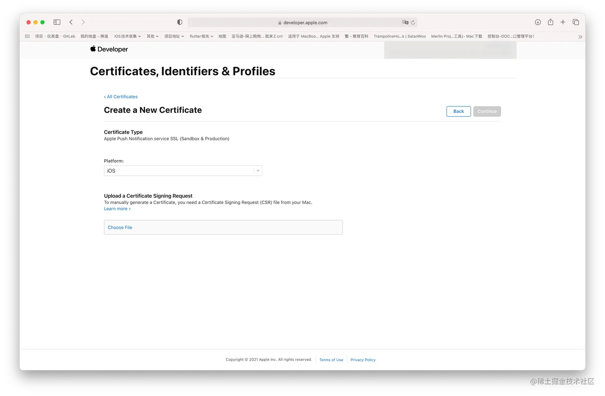Show the tab overview icon
Viewport: 605px width, 396px height.
tap(576, 22)
